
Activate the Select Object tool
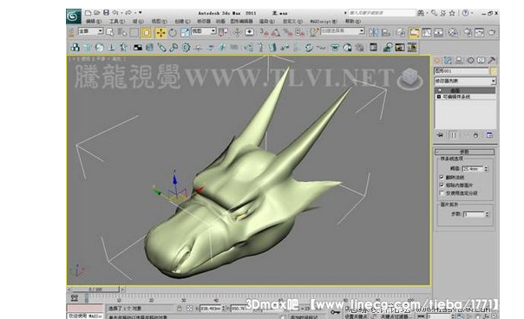click(x=109, y=32)
